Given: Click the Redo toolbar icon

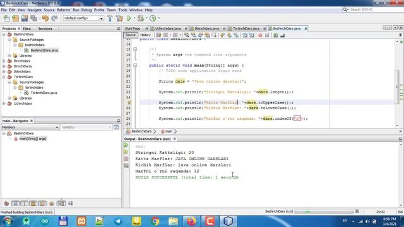Looking at the screenshot, I should click(x=54, y=18).
